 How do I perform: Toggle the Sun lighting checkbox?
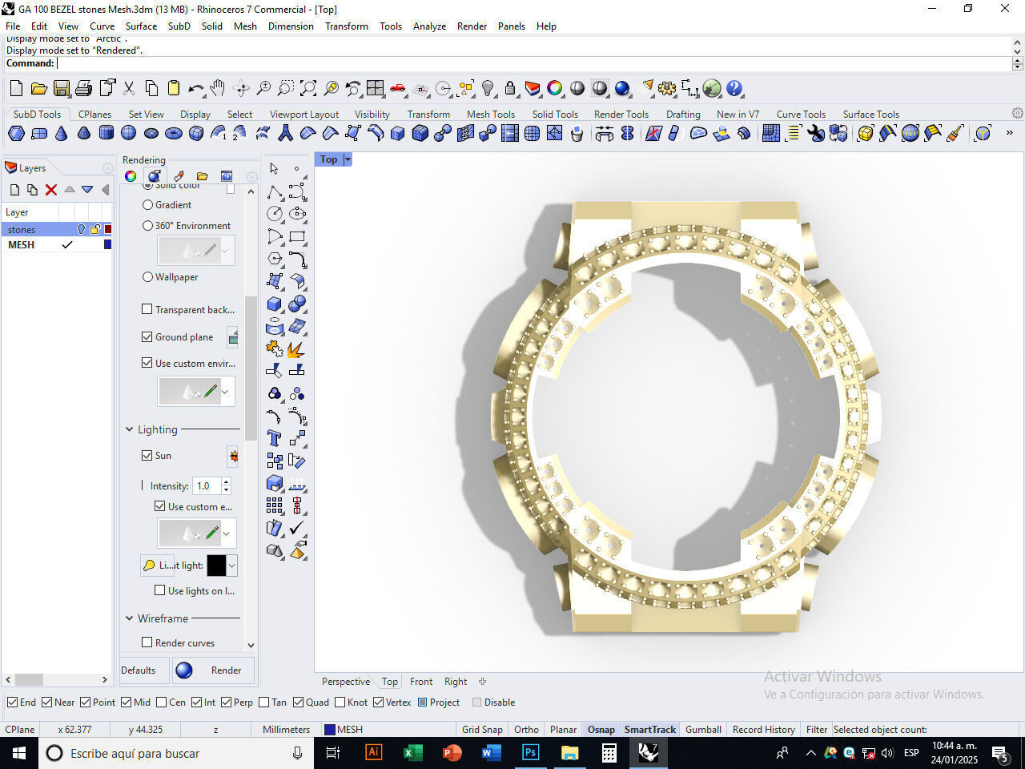(x=147, y=456)
